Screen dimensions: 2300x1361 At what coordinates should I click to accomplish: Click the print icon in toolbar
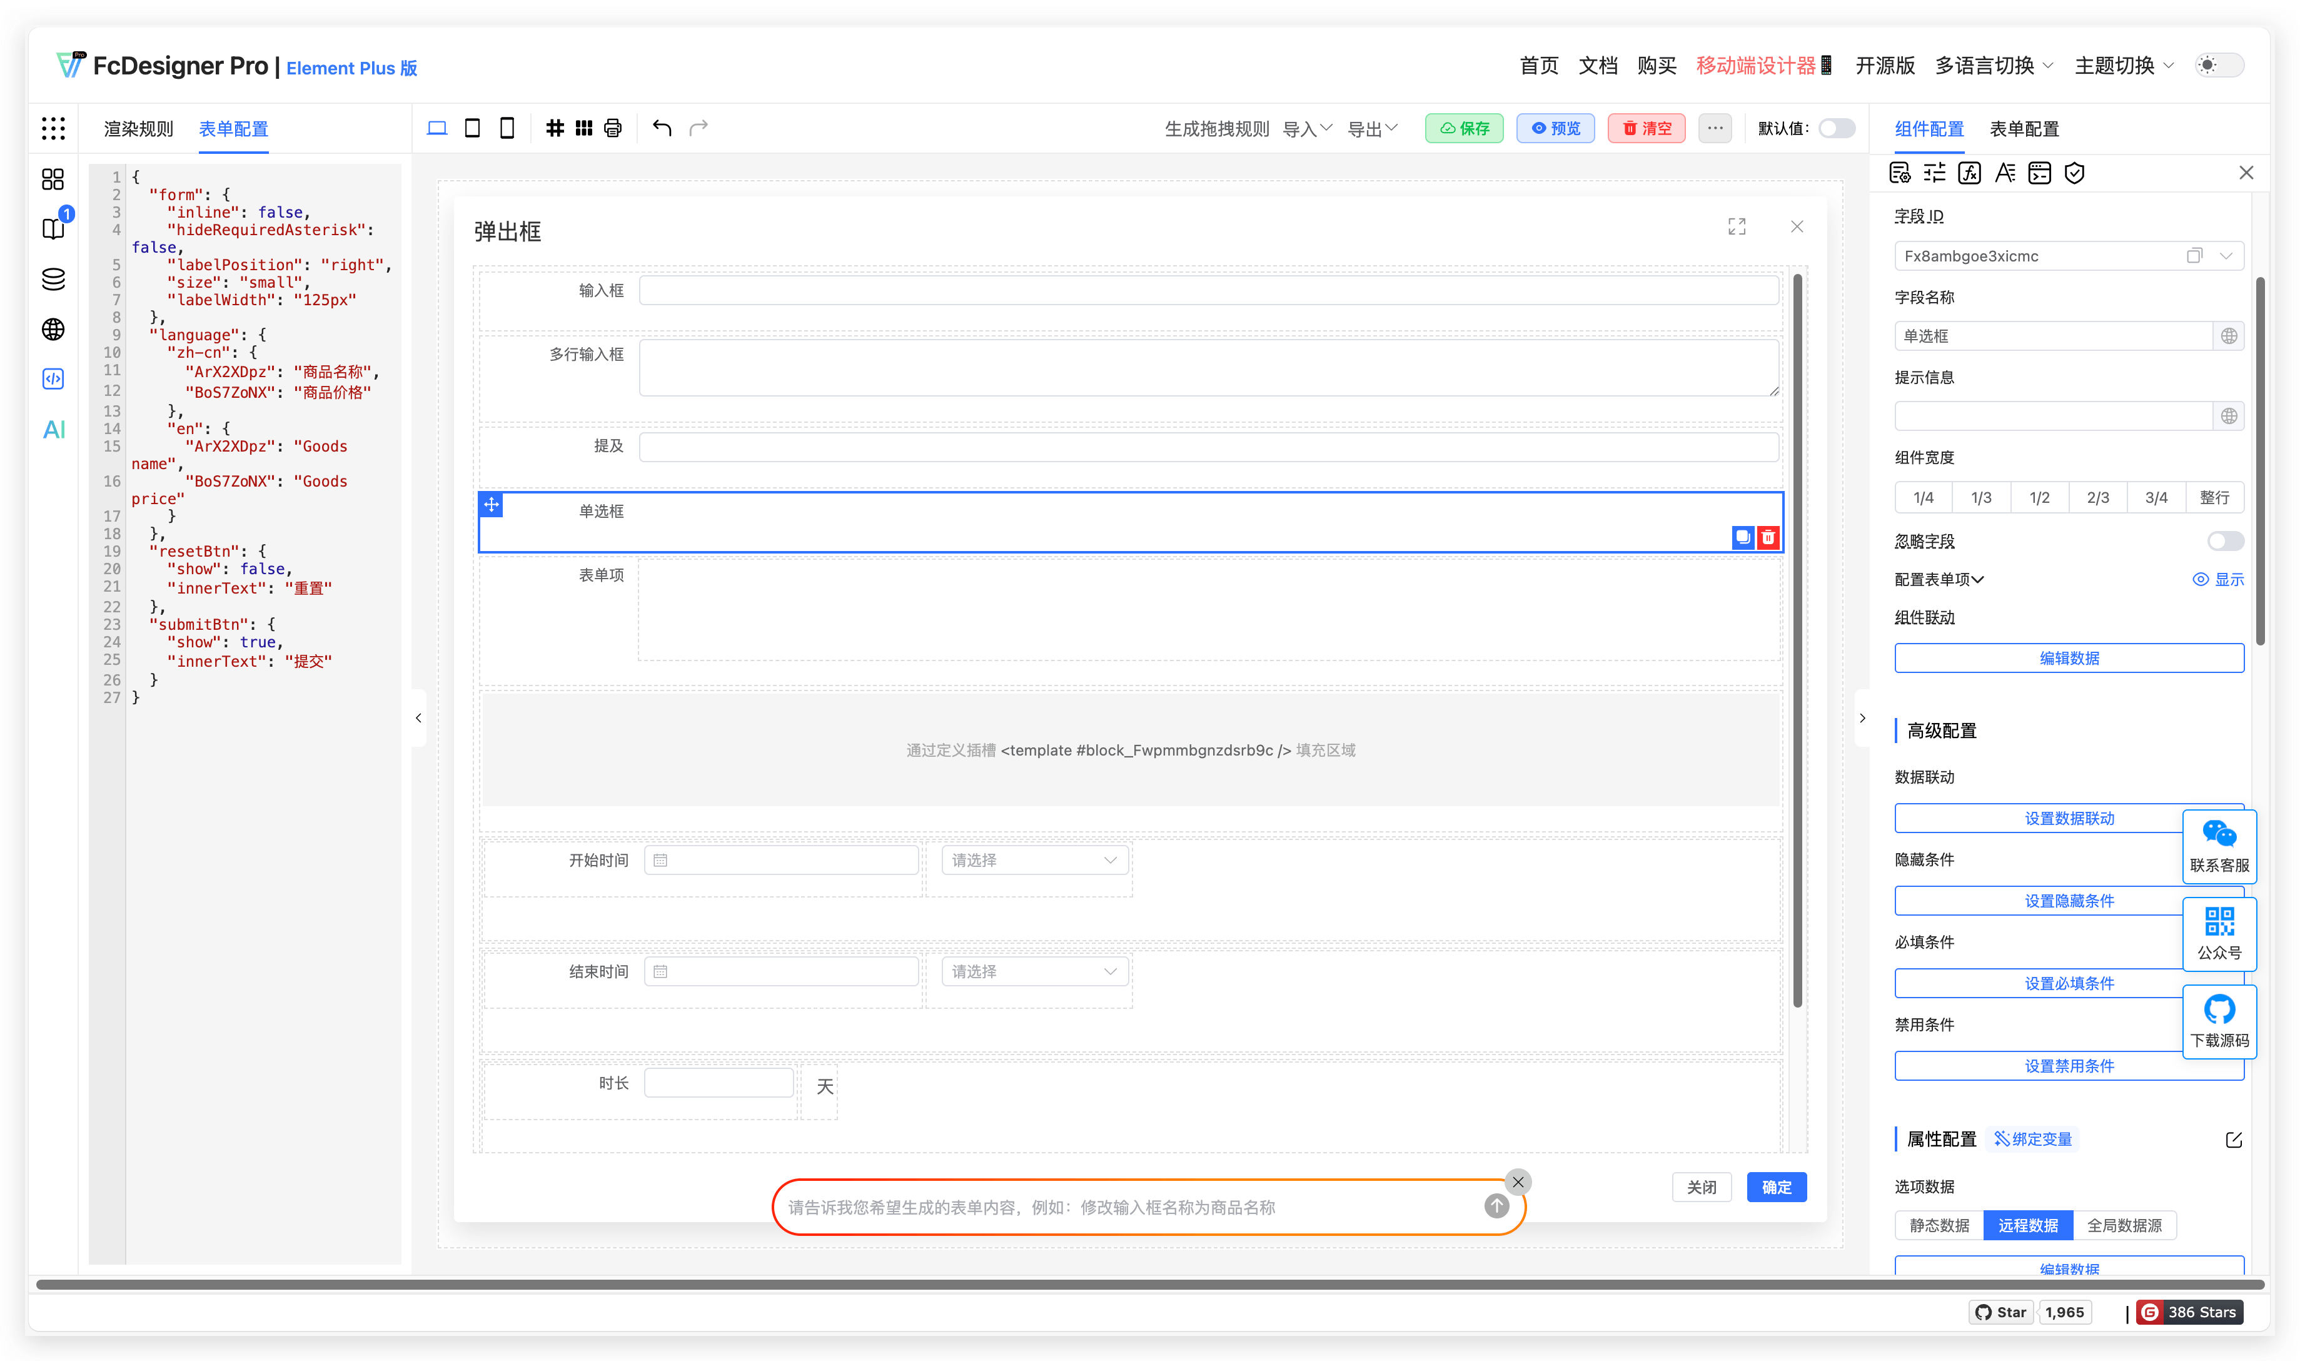point(613,128)
